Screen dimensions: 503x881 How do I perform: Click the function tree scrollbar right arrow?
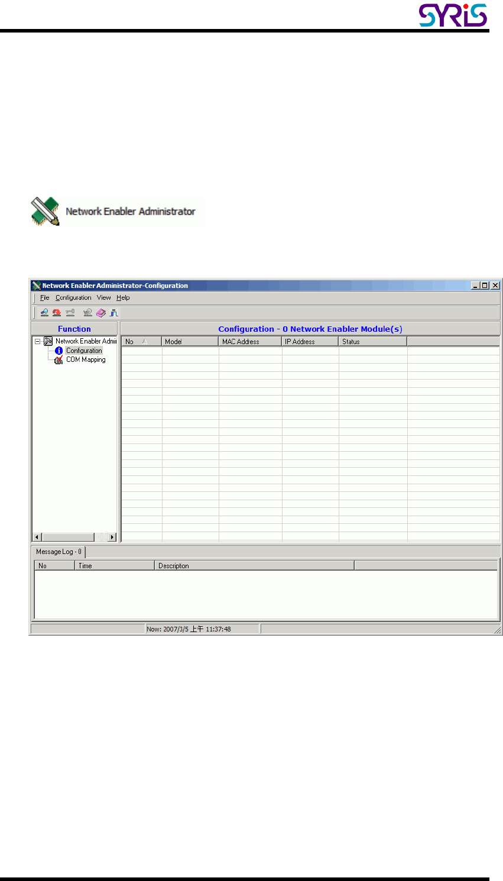coord(112,537)
